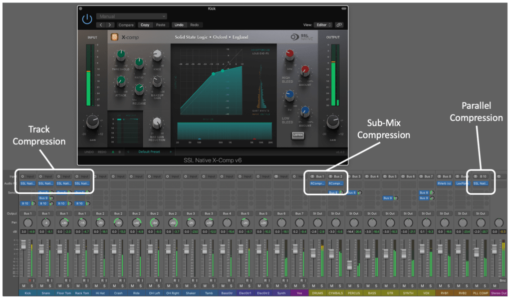Image resolution: width=511 pixels, height=299 pixels.
Task: Click the RCompr plugin on the DRUMS bus
Action: [x=317, y=183]
